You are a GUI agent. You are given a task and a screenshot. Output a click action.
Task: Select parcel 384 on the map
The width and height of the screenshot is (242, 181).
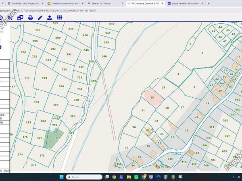pyautogui.click(x=36, y=102)
